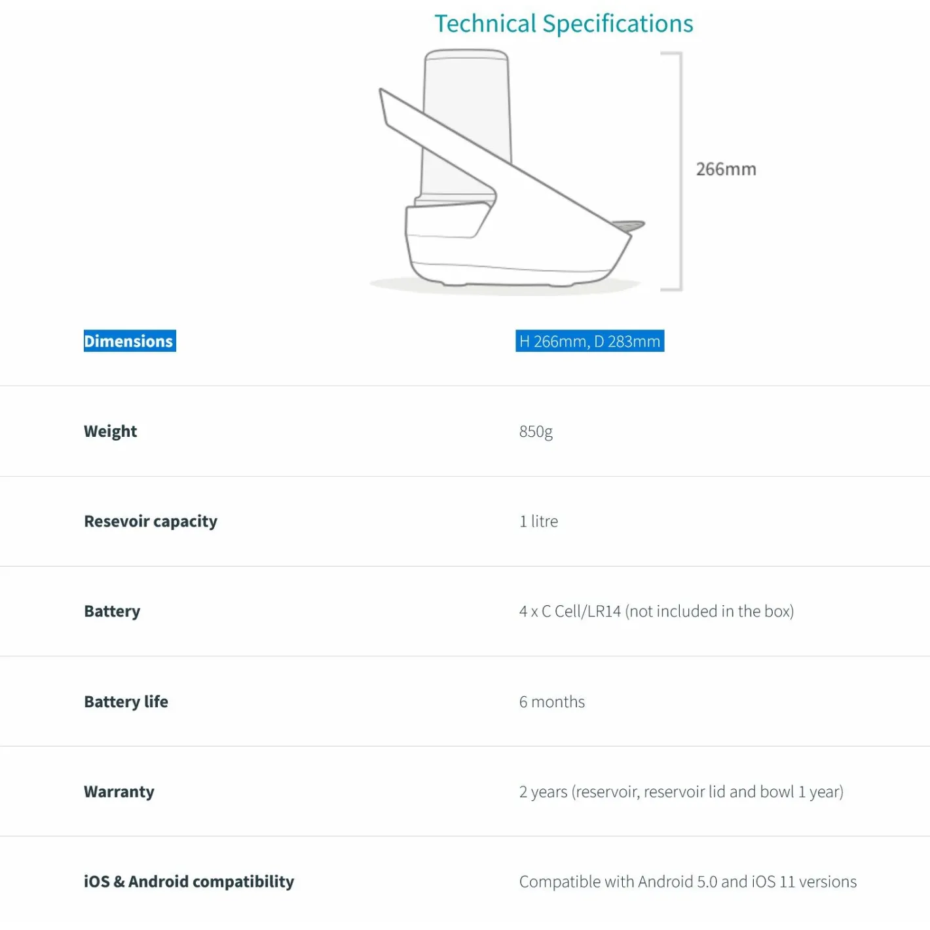This screenshot has height=930, width=930.
Task: Select the highlighted Dimensions label
Action: (130, 341)
